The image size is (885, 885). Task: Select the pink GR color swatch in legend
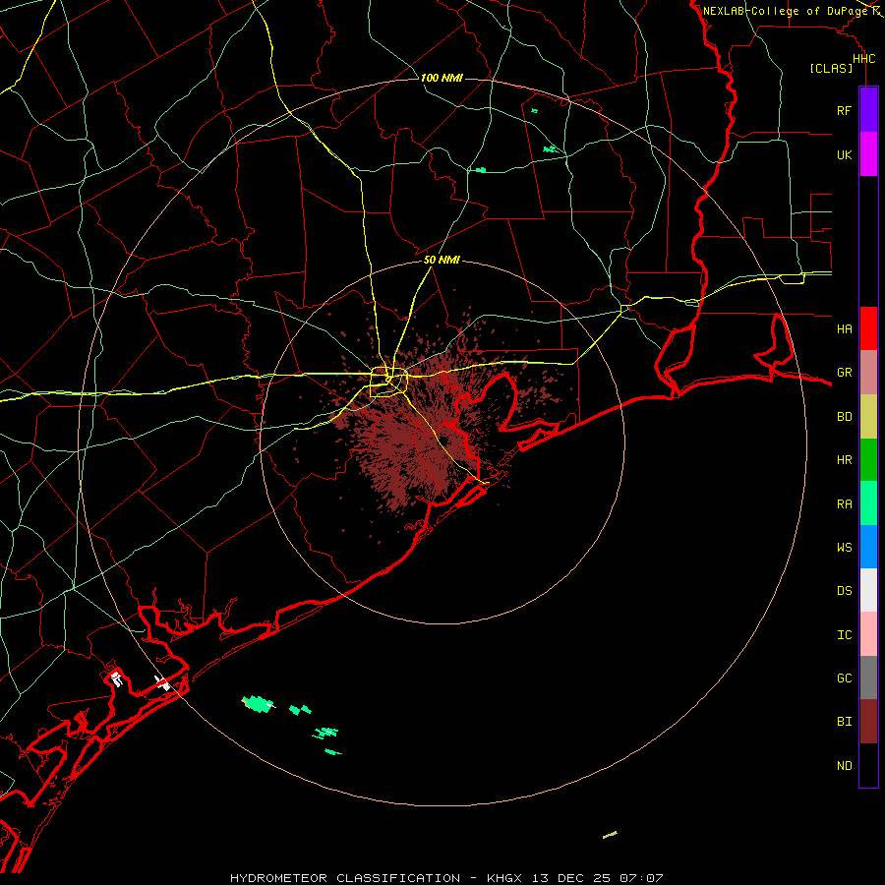click(868, 372)
